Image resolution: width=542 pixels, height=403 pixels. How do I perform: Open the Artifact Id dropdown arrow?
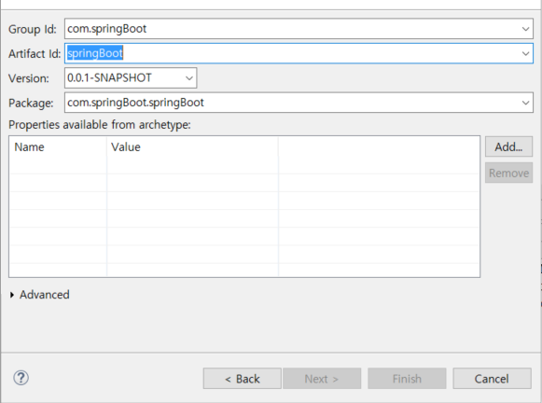pos(525,53)
